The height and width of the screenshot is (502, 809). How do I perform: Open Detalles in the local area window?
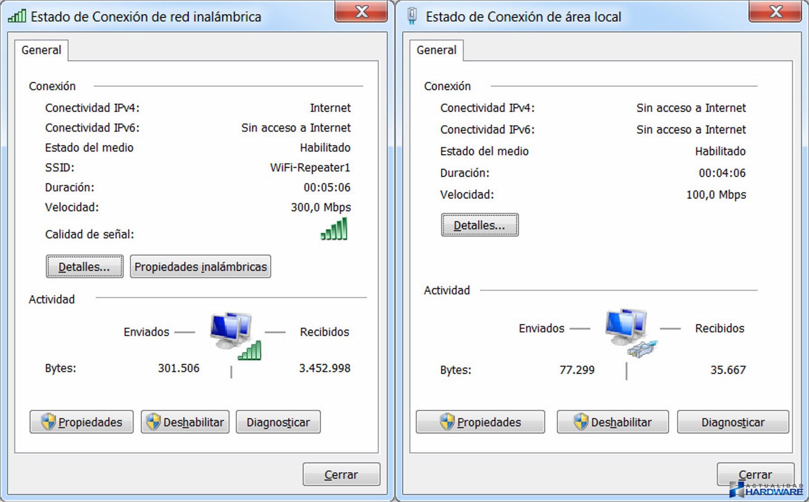(x=479, y=225)
